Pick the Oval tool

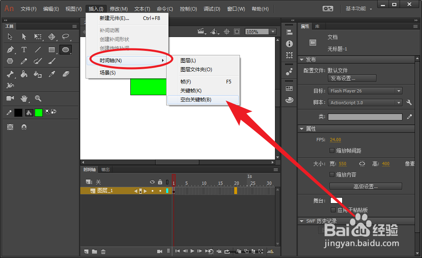point(65,50)
